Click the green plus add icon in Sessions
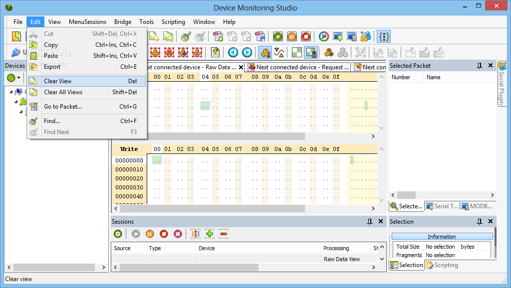This screenshot has width=511, height=288. click(x=210, y=234)
